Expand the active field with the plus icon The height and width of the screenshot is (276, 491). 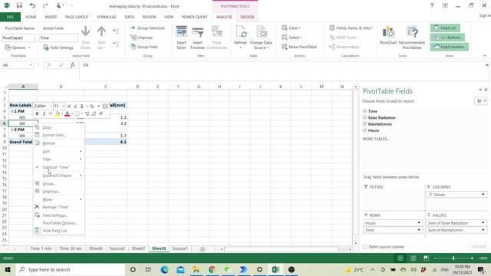tap(116, 31)
